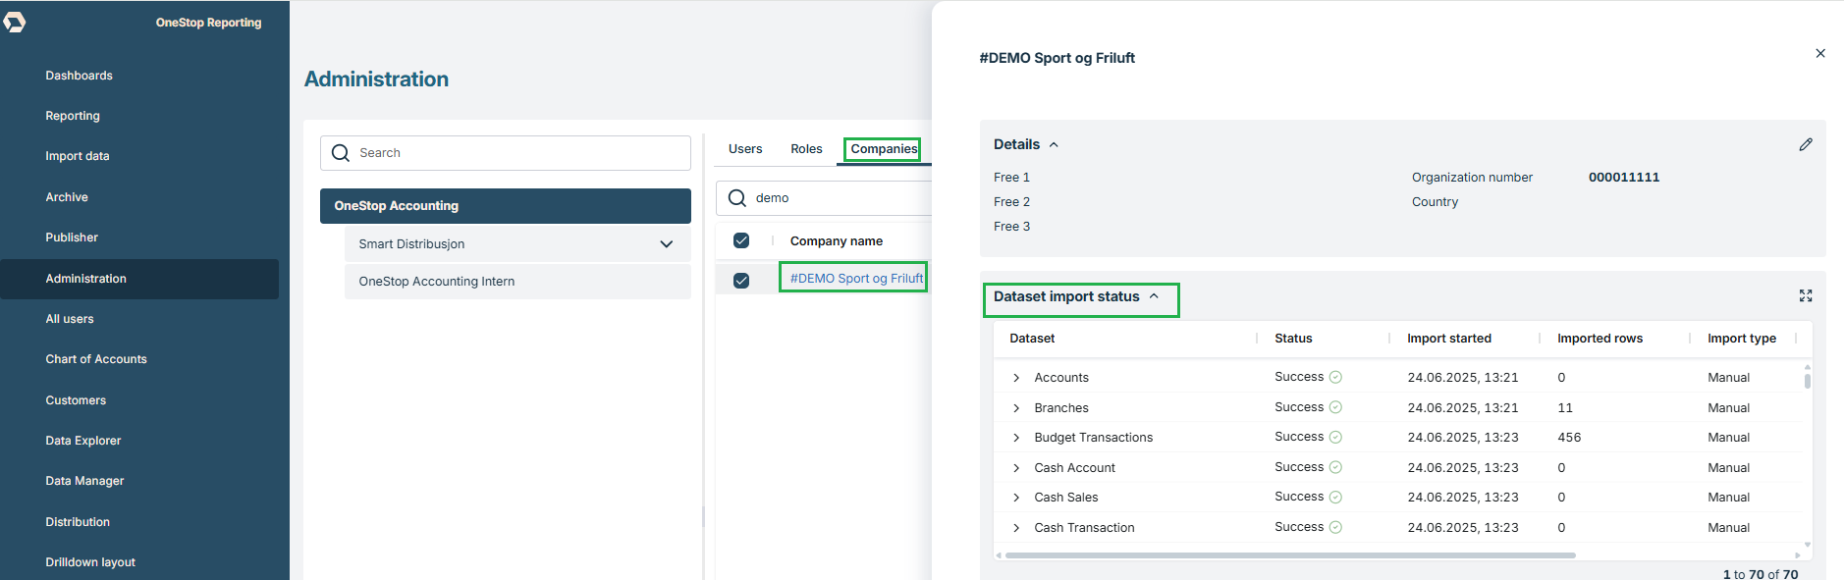Viewport: 1844px width, 580px height.
Task: Click the dataset table vertical scrollbar thumb
Action: coord(1807,380)
